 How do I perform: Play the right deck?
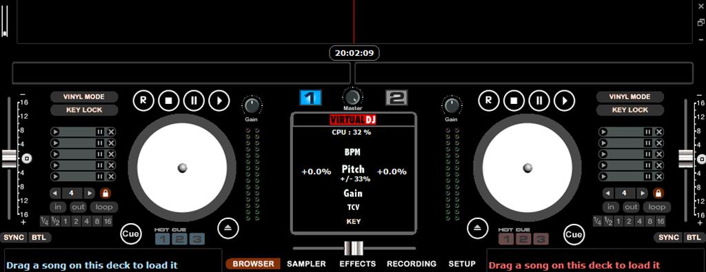click(x=564, y=101)
